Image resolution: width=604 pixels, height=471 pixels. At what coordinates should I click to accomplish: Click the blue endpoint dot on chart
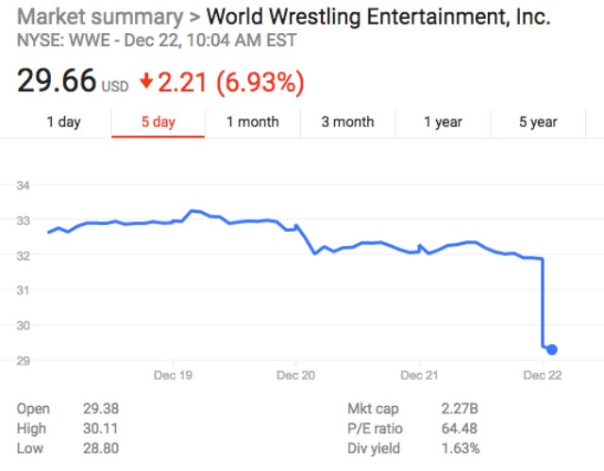[x=551, y=349]
